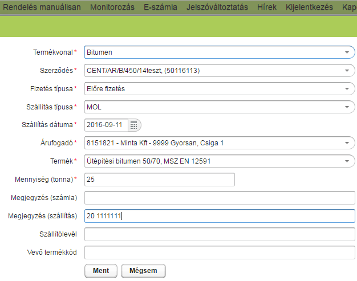Focus the Szállítólevél text field
The height and width of the screenshot is (281, 357).
(x=220, y=234)
